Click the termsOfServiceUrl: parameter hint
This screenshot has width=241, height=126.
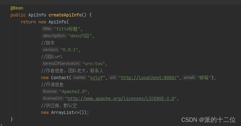click(x=62, y=64)
